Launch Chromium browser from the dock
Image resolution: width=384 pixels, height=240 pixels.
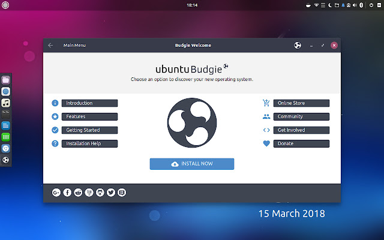(x=5, y=148)
